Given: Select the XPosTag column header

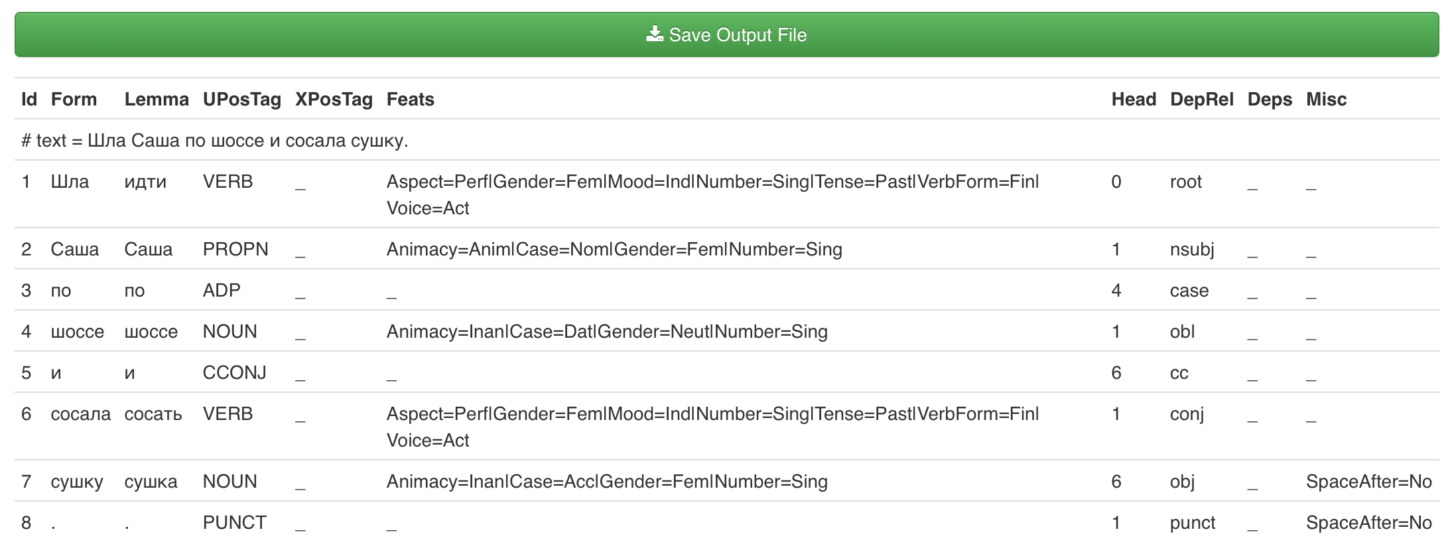Looking at the screenshot, I should 334,100.
